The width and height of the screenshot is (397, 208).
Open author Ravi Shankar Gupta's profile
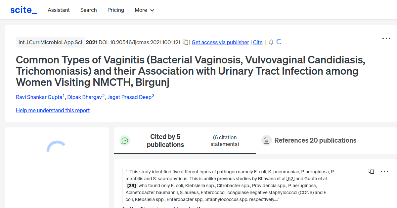click(x=39, y=97)
